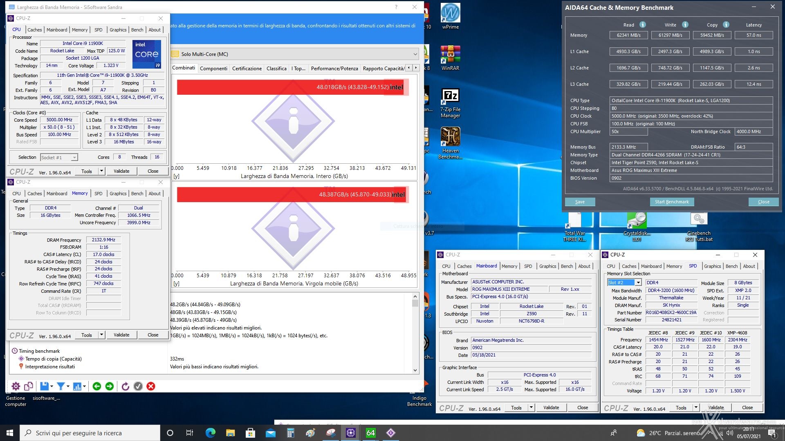Click the Sandra bar chart icon

click(x=77, y=386)
